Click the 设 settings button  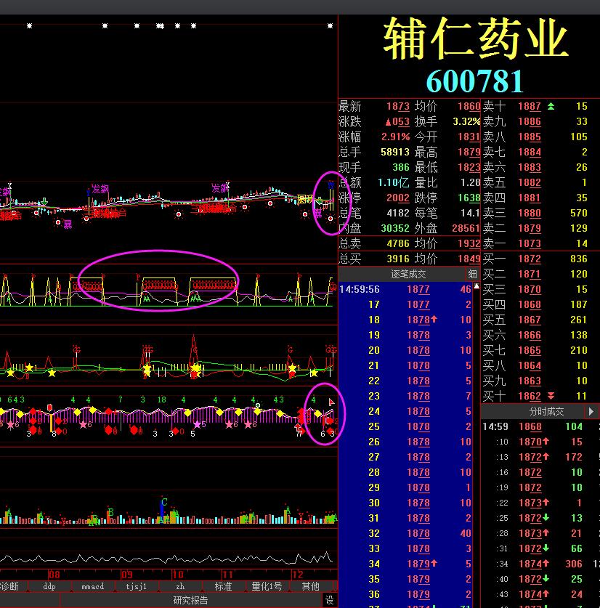click(x=329, y=600)
